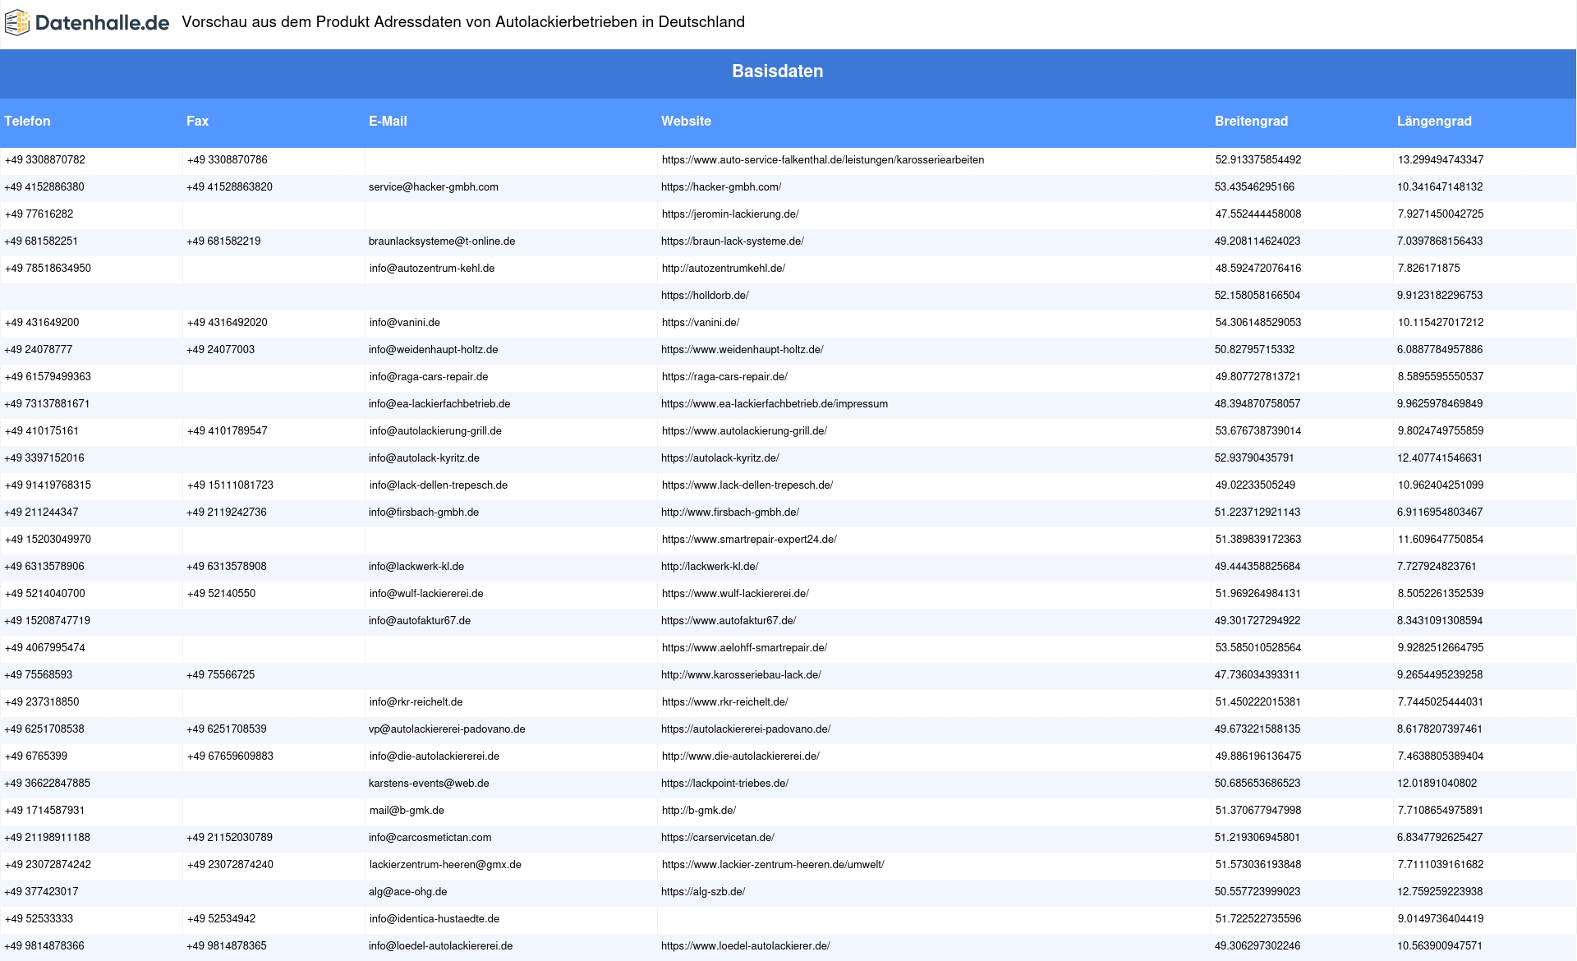
Task: Open the www.wulf-lackiererei.de website link
Action: 735,594
